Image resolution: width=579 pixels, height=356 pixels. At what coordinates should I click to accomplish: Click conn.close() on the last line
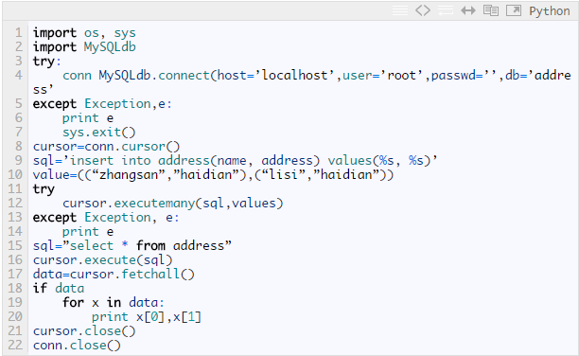tap(77, 346)
